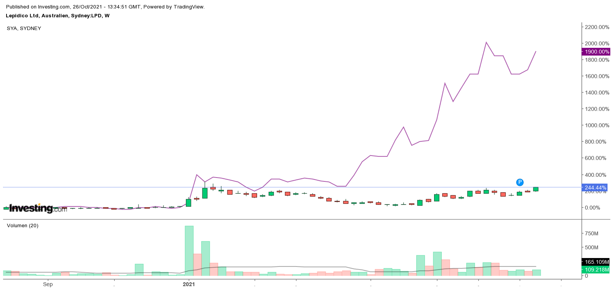Click the 1800.00% axis value

click(597, 60)
